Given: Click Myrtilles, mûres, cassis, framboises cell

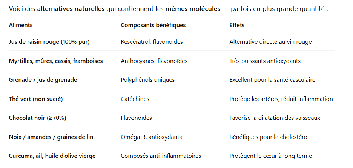Looking at the screenshot, I should (x=56, y=61).
